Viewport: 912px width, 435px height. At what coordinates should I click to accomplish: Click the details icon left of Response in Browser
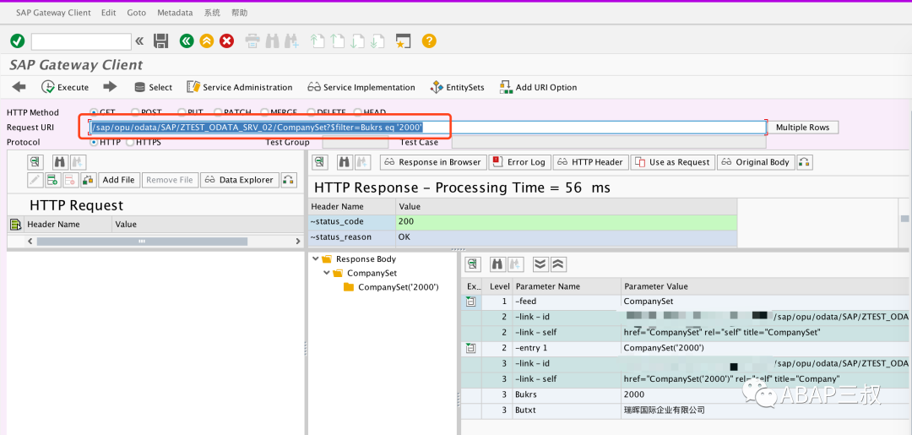(x=321, y=161)
